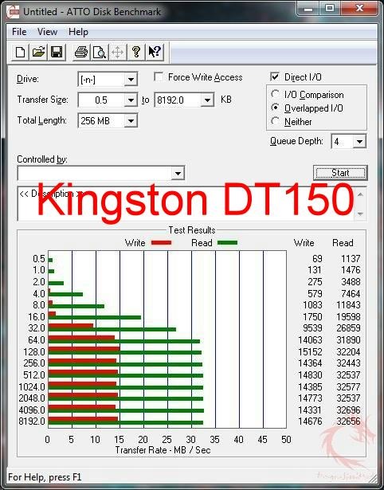Image resolution: width=384 pixels, height=490 pixels.
Task: Expand the Drive dropdown list
Action: point(131,80)
